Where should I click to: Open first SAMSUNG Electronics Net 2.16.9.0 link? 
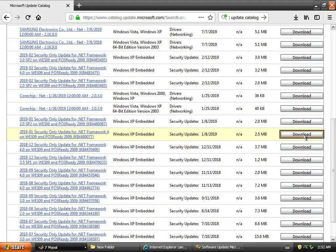click(61, 32)
